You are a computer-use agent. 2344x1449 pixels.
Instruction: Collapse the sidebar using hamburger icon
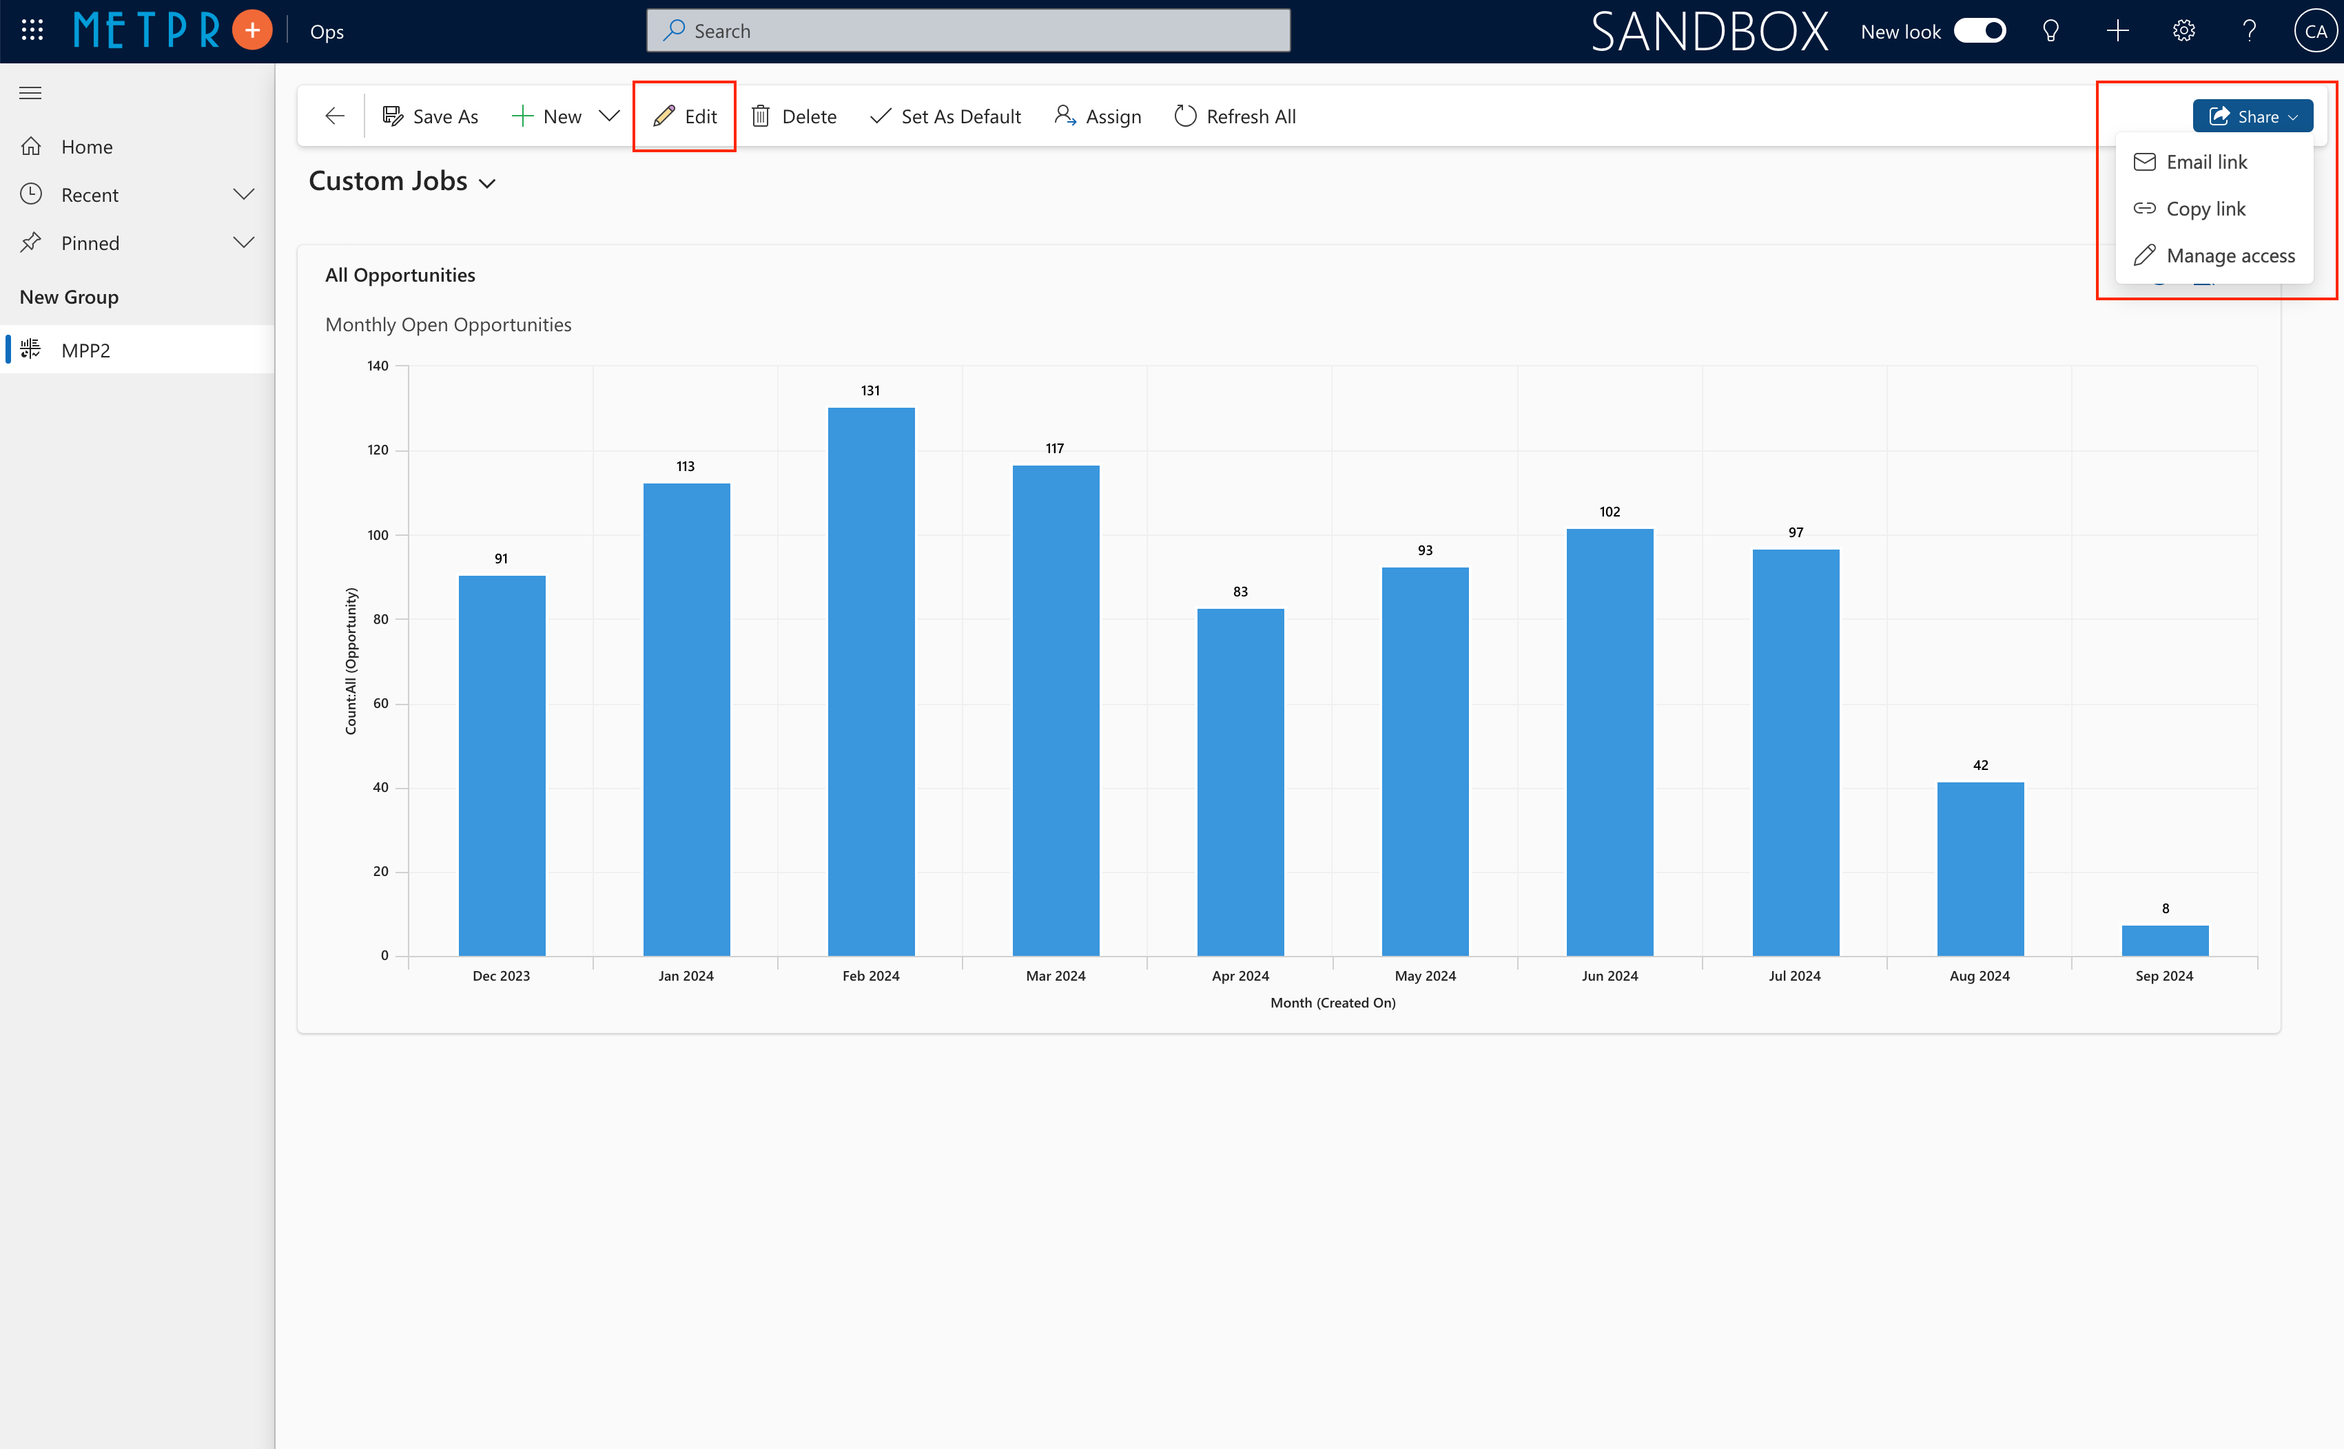click(x=31, y=93)
